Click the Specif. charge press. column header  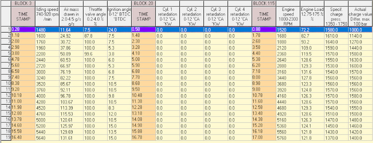click(x=336, y=16)
